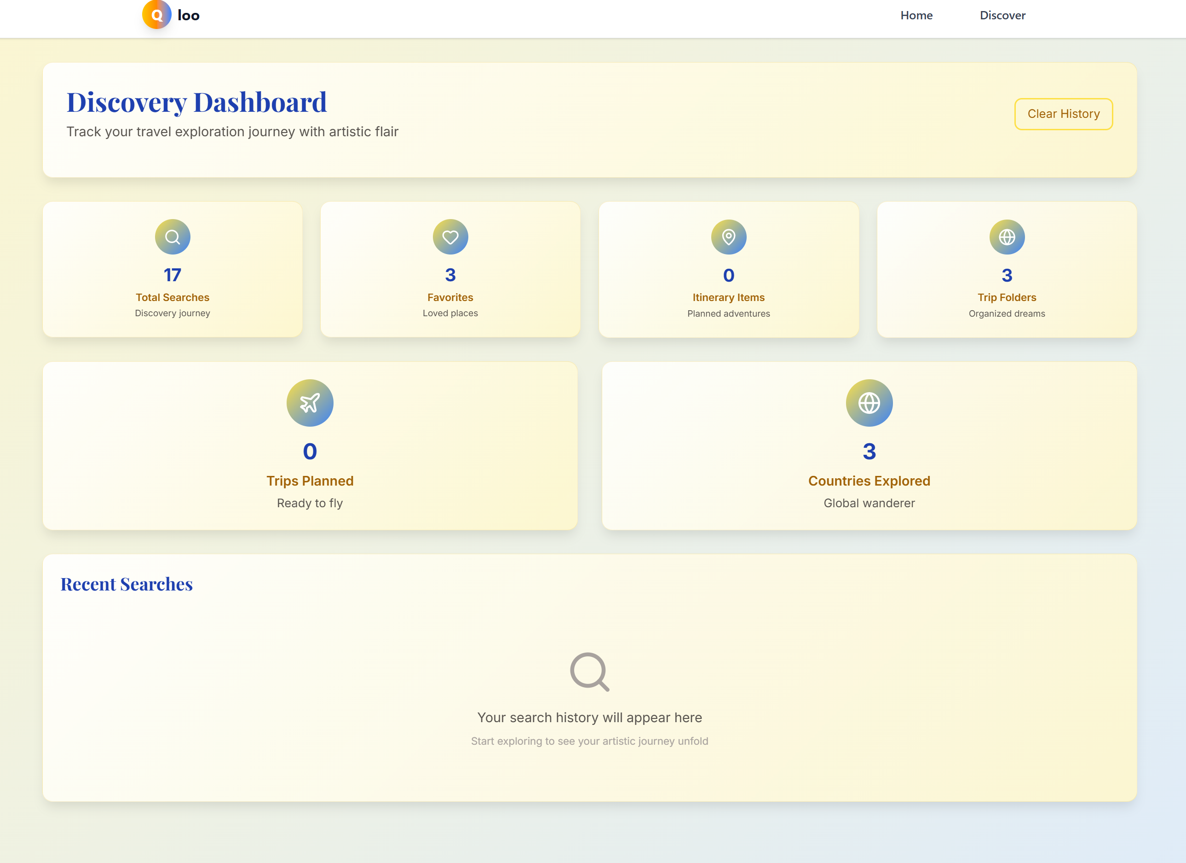Viewport: 1186px width, 863px height.
Task: Click the Trip Folders globe icon
Action: (x=1007, y=237)
